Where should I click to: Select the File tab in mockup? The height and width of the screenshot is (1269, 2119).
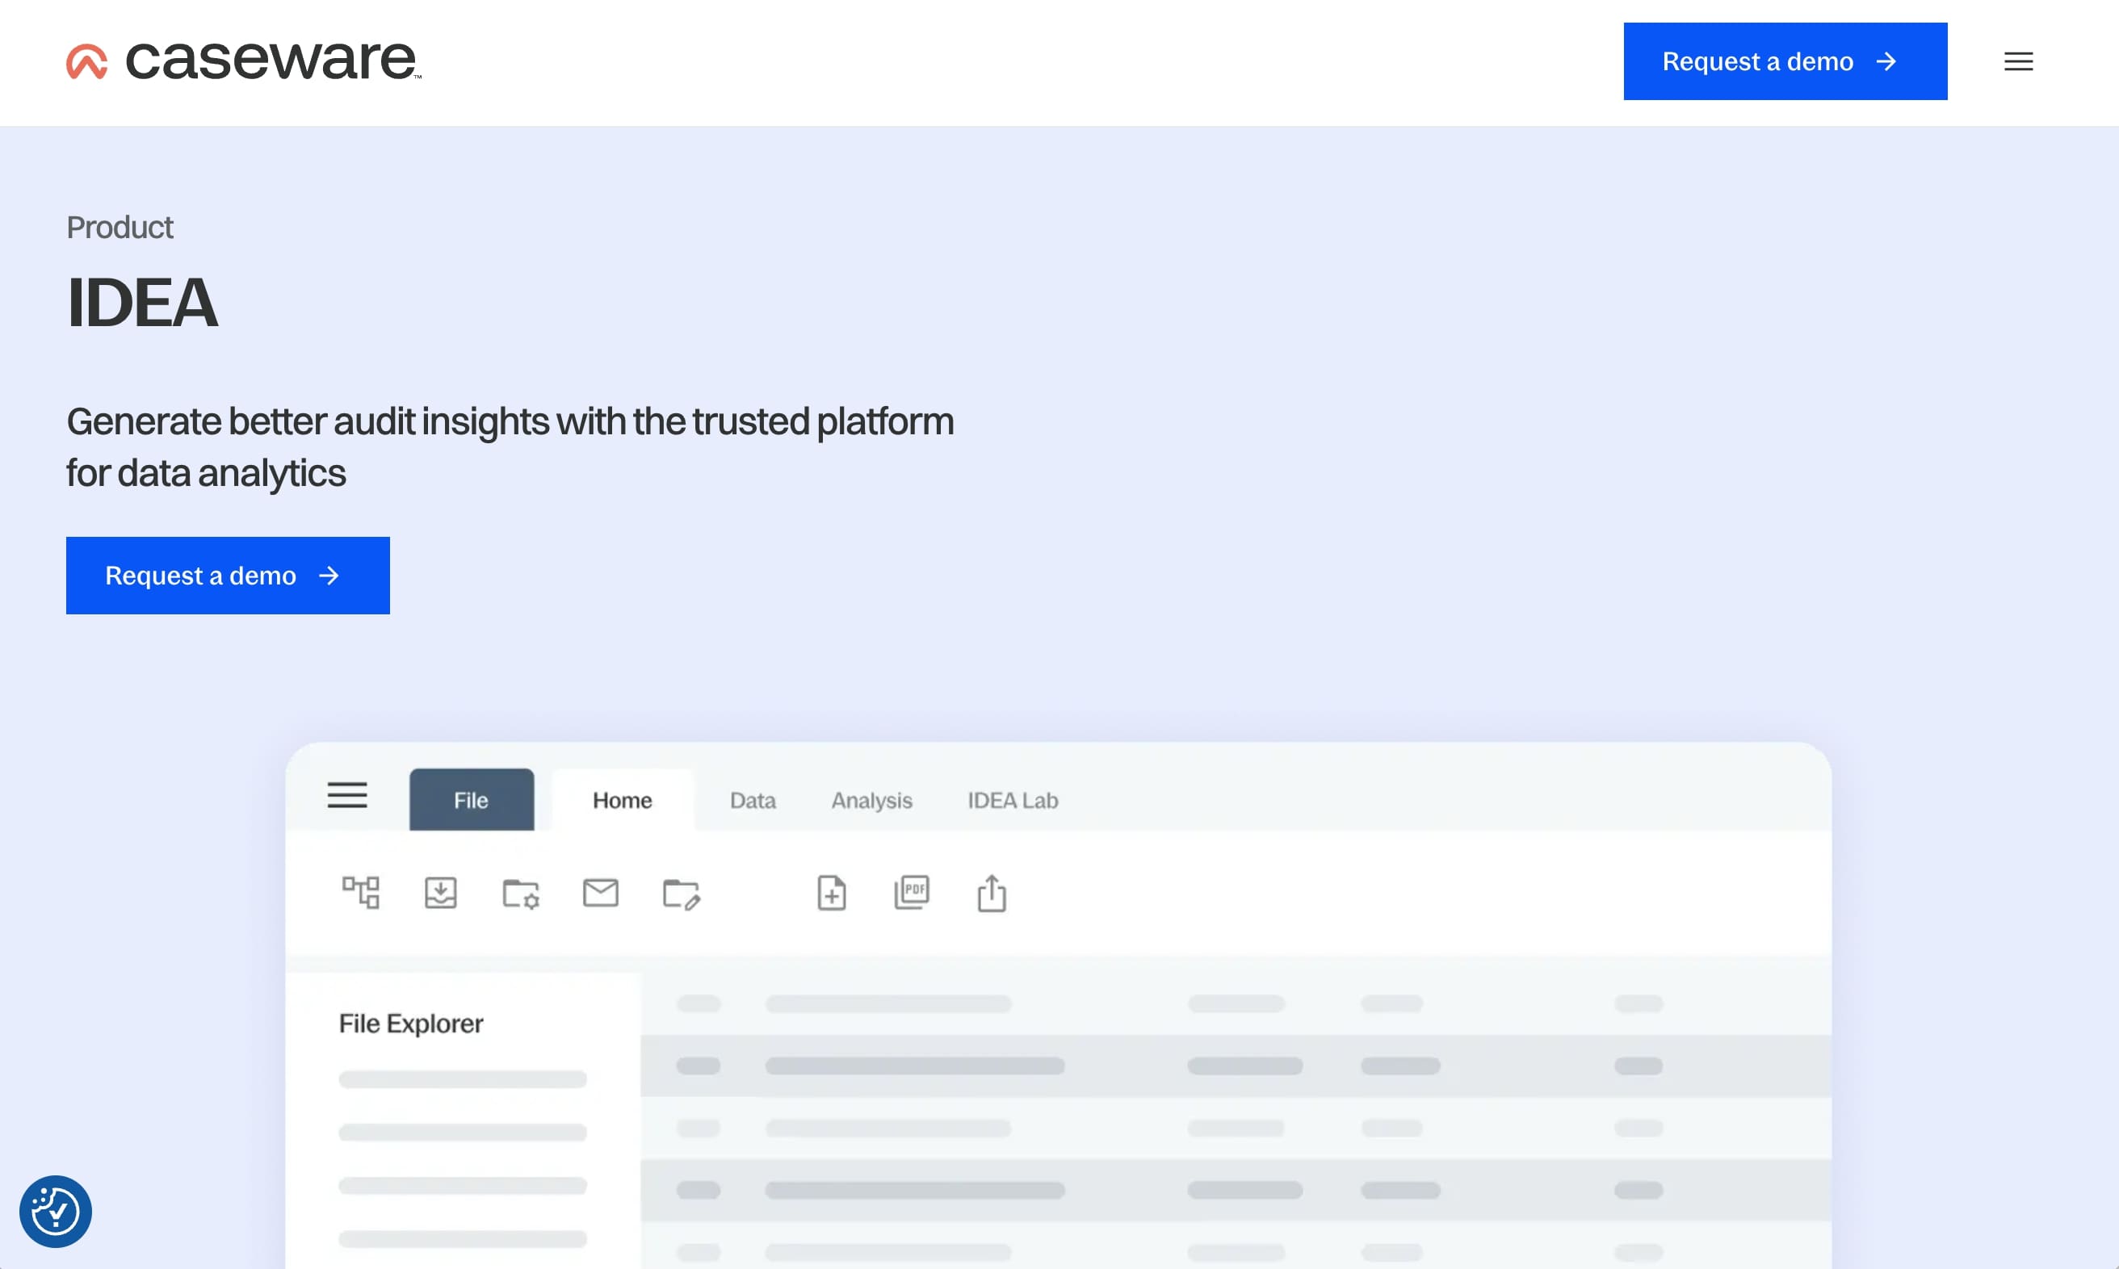click(x=472, y=801)
